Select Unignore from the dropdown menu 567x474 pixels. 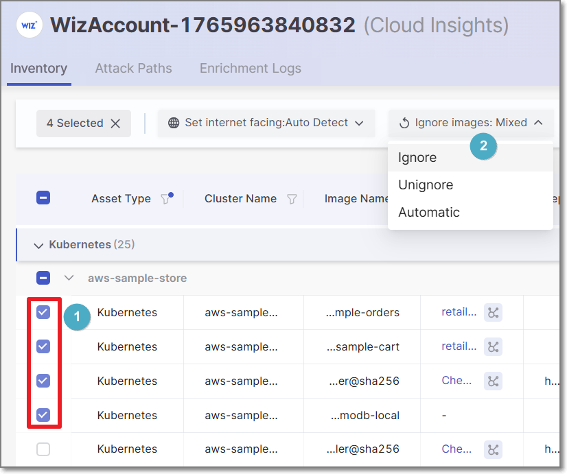[x=426, y=185]
